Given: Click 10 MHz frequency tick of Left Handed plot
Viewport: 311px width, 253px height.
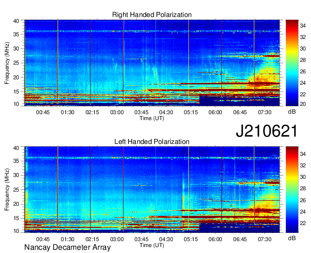Looking at the screenshot, I should click(16, 231).
